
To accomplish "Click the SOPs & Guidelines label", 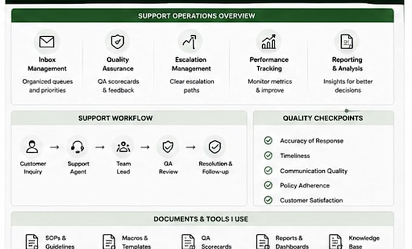I will 60,242.
